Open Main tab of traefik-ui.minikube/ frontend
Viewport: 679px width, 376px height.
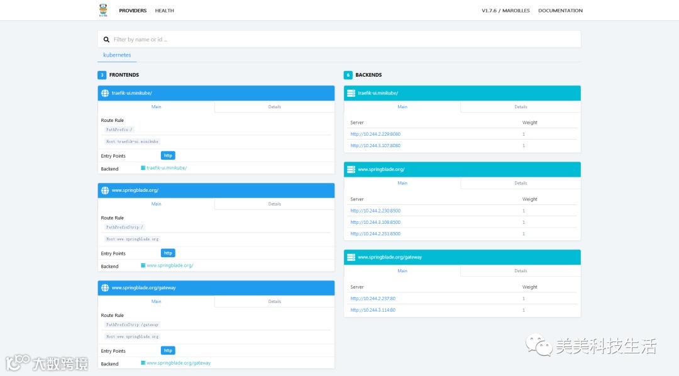157,106
